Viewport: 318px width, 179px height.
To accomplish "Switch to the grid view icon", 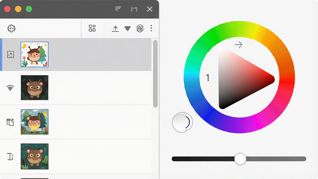I will (x=92, y=28).
